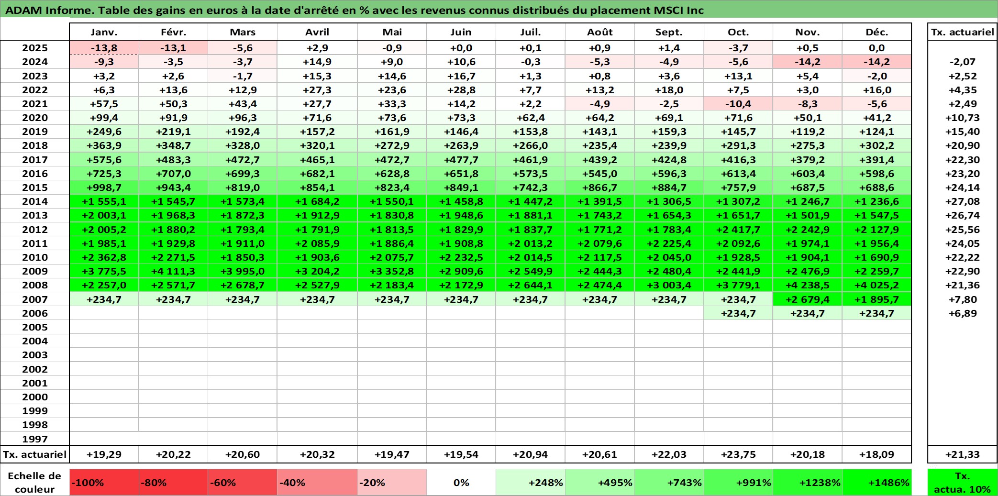Click the +1 684,2 cell in April 2014
This screenshot has width=998, height=496.
[x=317, y=201]
